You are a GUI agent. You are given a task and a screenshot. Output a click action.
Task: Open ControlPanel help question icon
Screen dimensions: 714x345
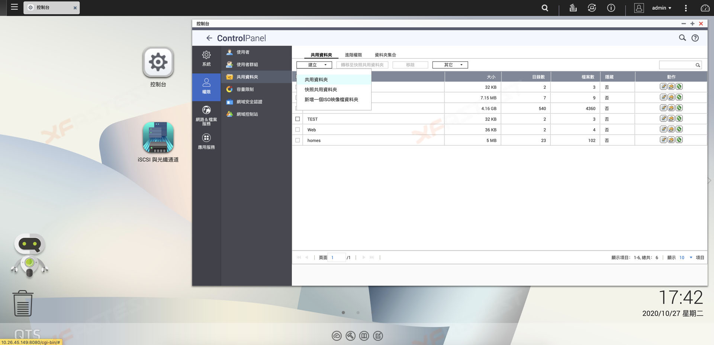pyautogui.click(x=695, y=38)
